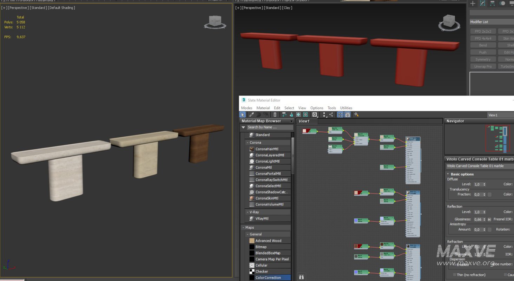Screen dimensions: 514x281
Task: Activate the Select Tool arrow icon
Action: (243, 115)
